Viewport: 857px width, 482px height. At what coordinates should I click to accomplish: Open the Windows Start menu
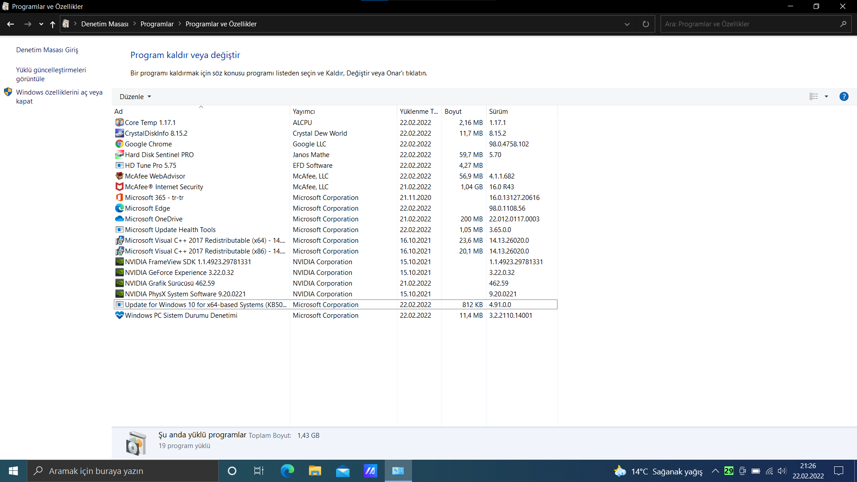click(x=13, y=471)
